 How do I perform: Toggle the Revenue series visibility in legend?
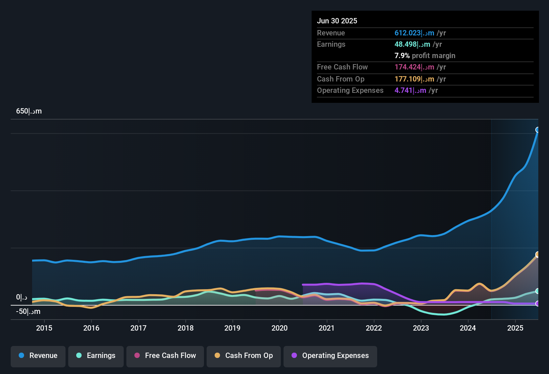click(x=38, y=356)
